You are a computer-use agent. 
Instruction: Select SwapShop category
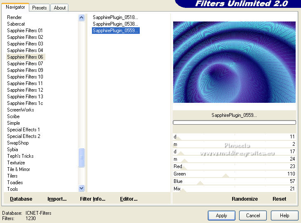(18, 143)
